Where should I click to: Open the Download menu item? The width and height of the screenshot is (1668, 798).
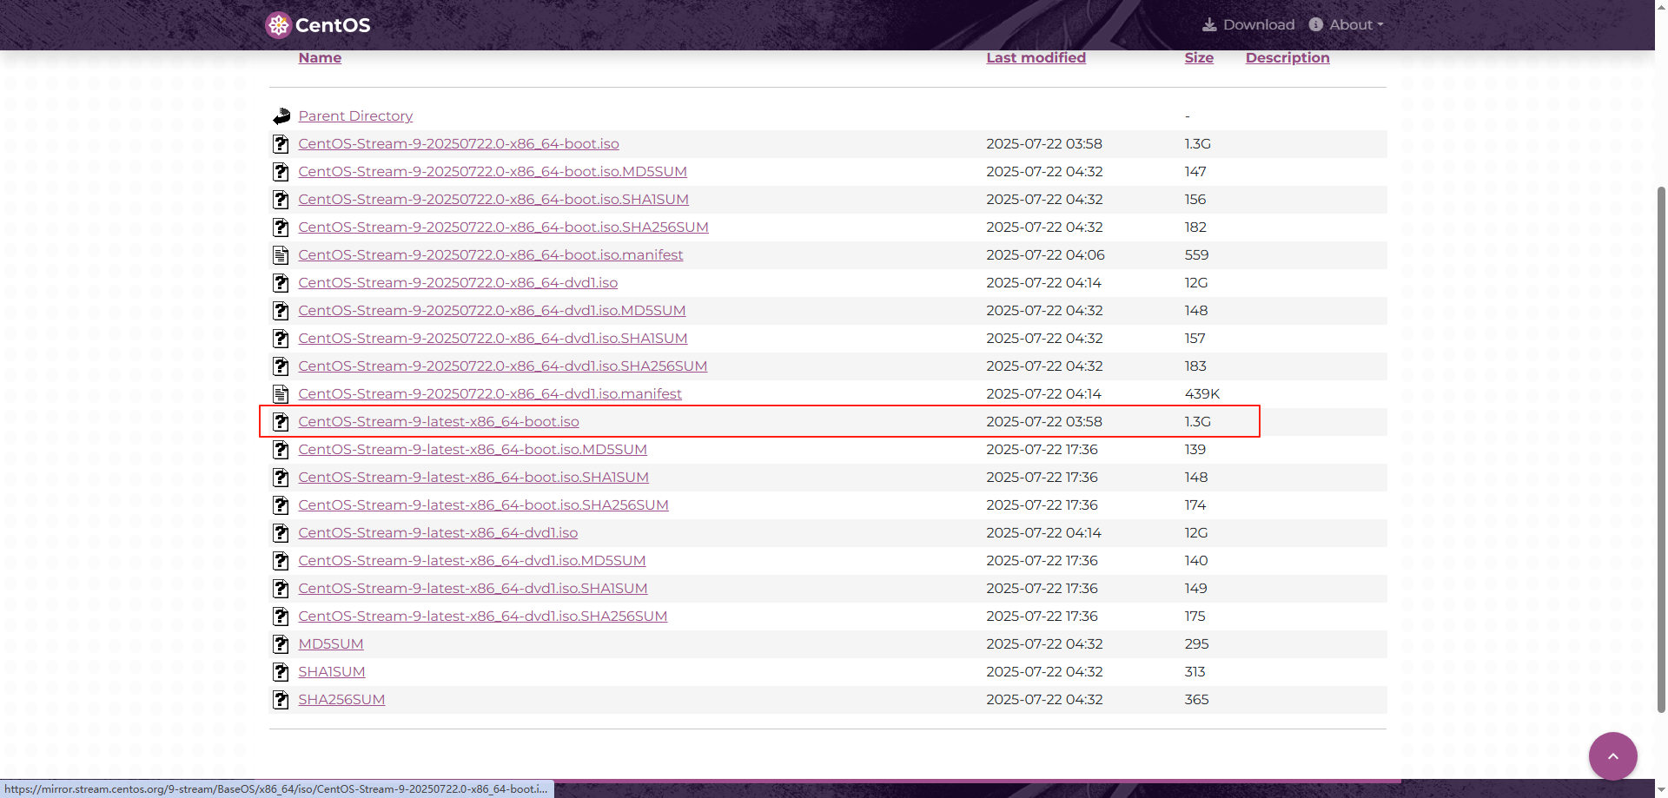pyautogui.click(x=1248, y=24)
